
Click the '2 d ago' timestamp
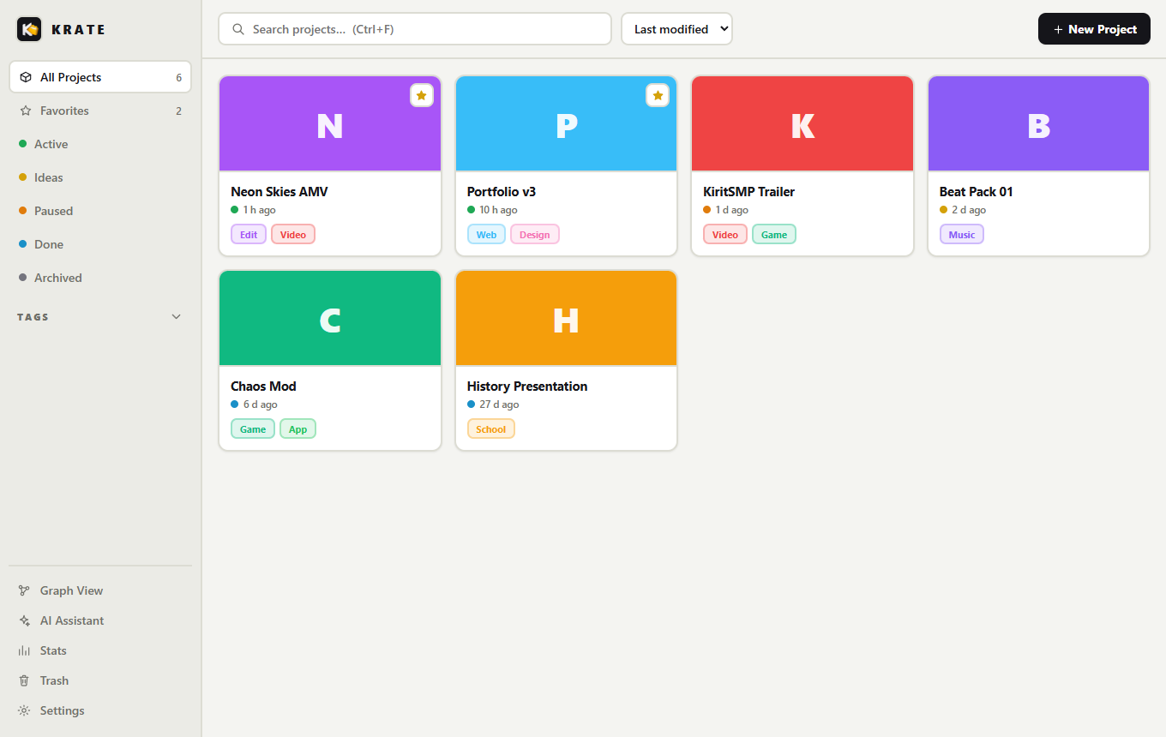pos(969,210)
